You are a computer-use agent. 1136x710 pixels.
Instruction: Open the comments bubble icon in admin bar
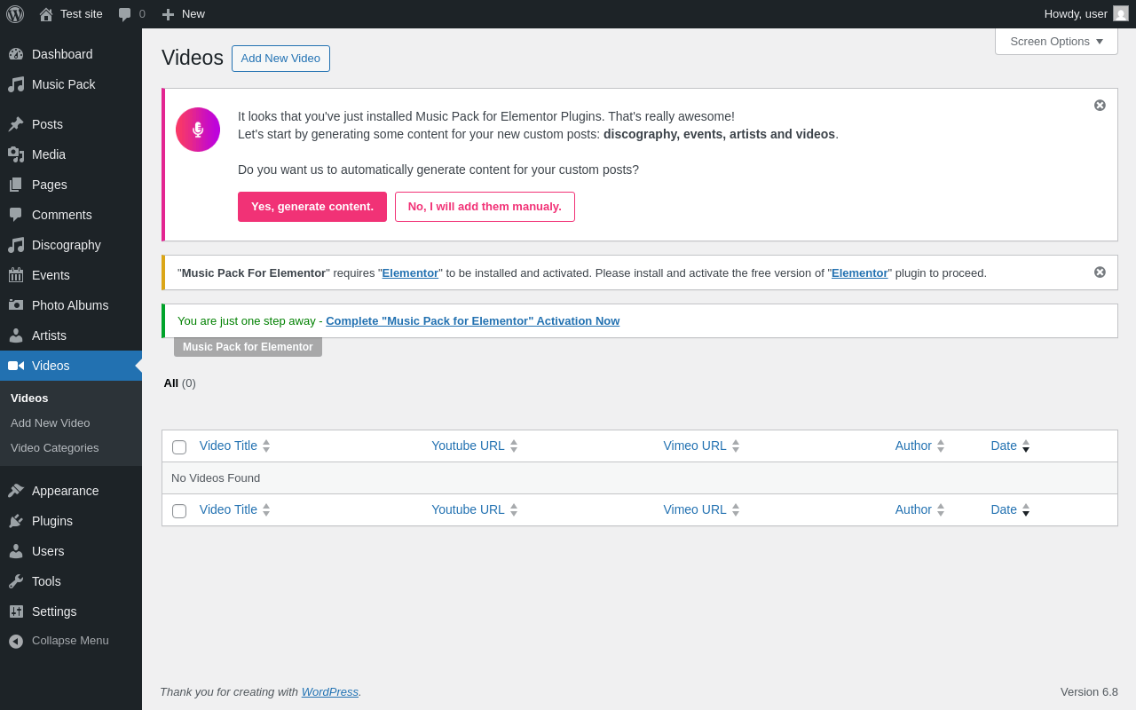point(125,14)
